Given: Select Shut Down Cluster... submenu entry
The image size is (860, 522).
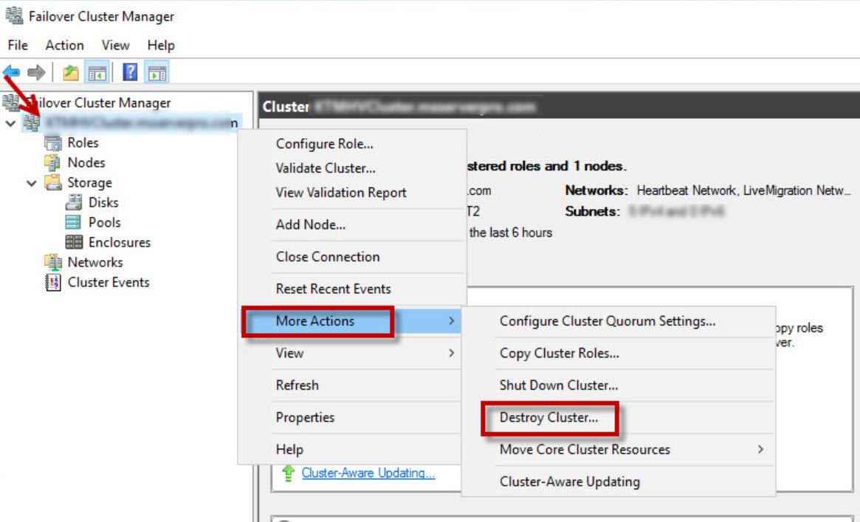Looking at the screenshot, I should coord(619,385).
